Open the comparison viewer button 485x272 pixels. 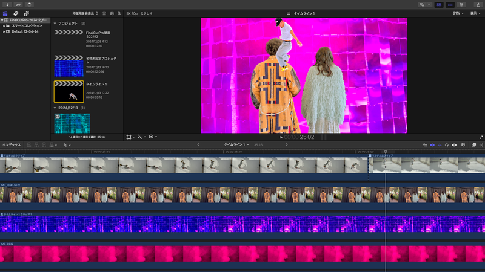point(422,5)
